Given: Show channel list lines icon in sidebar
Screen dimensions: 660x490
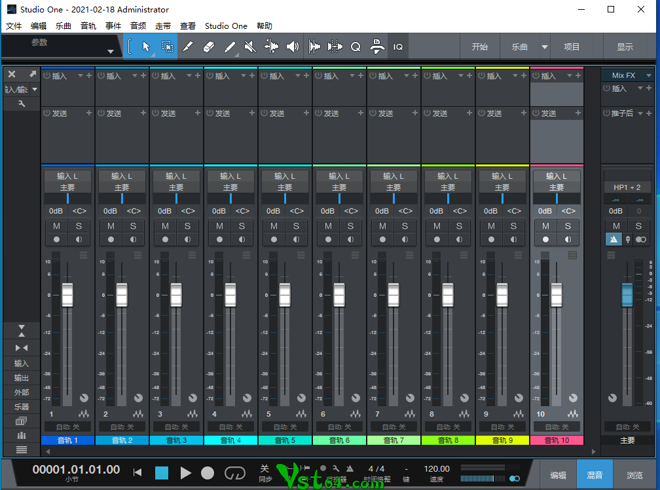Looking at the screenshot, I should point(22,449).
